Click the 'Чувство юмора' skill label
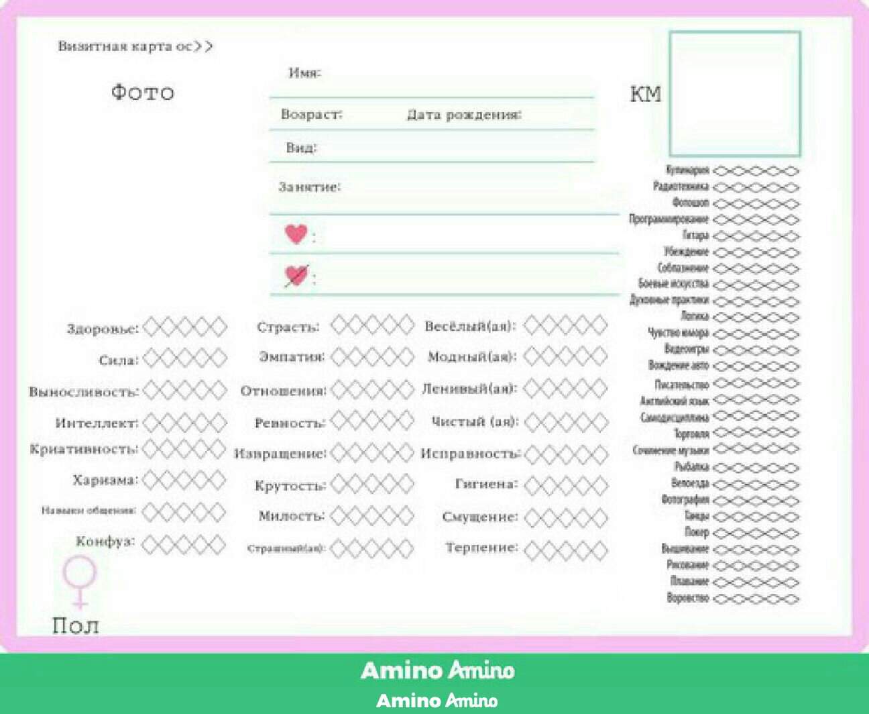 point(678,333)
